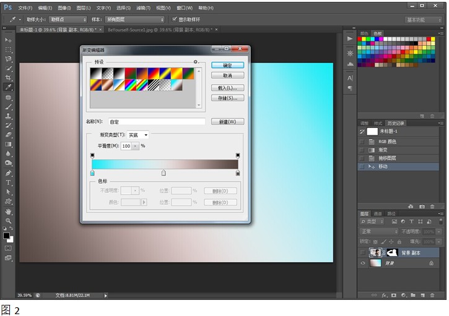The height and width of the screenshot is (316, 449).
Task: Click 存储(S)... button
Action: coord(228,98)
